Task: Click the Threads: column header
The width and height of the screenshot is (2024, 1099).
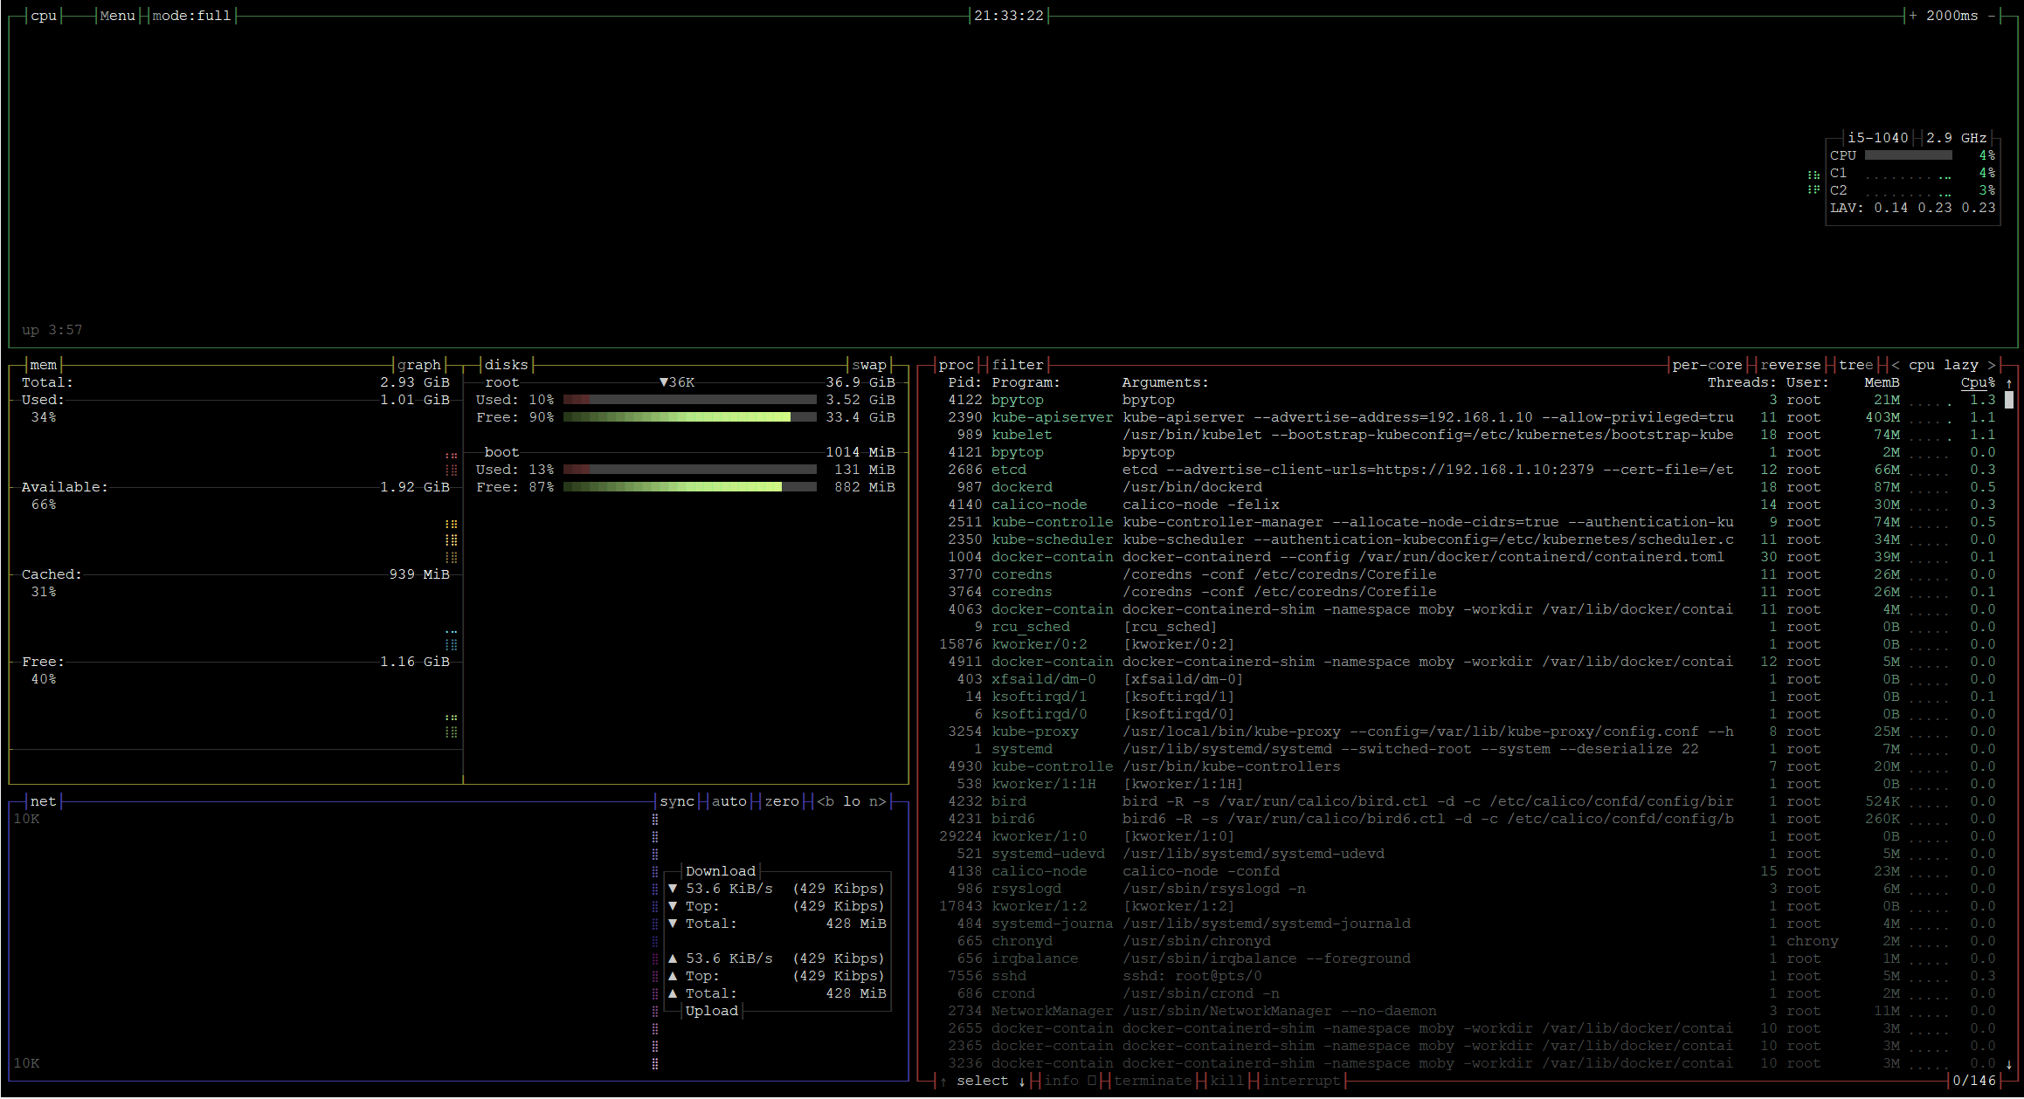Action: coord(1743,382)
